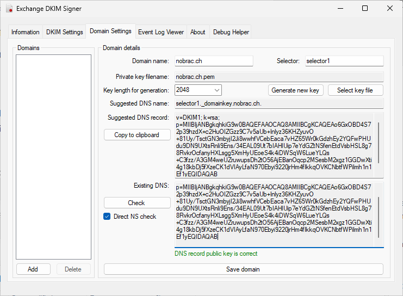Click the Delete domain button
This screenshot has height=296, width=403.
73,269
